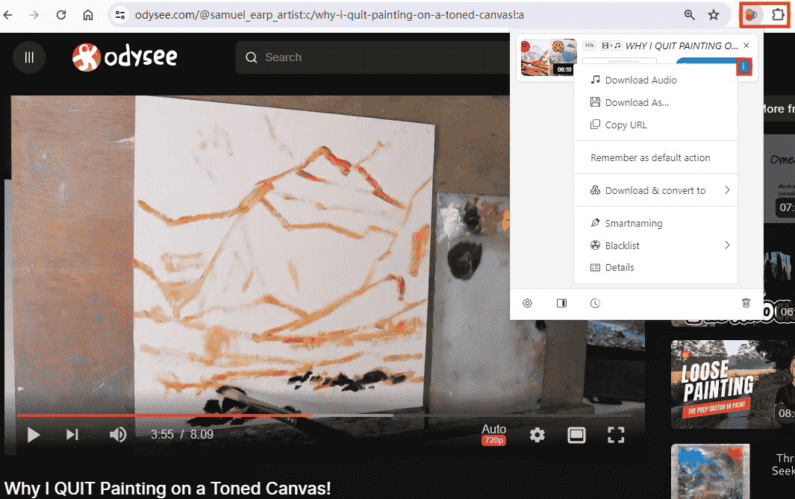Play the paused video
The height and width of the screenshot is (499, 795).
point(34,435)
